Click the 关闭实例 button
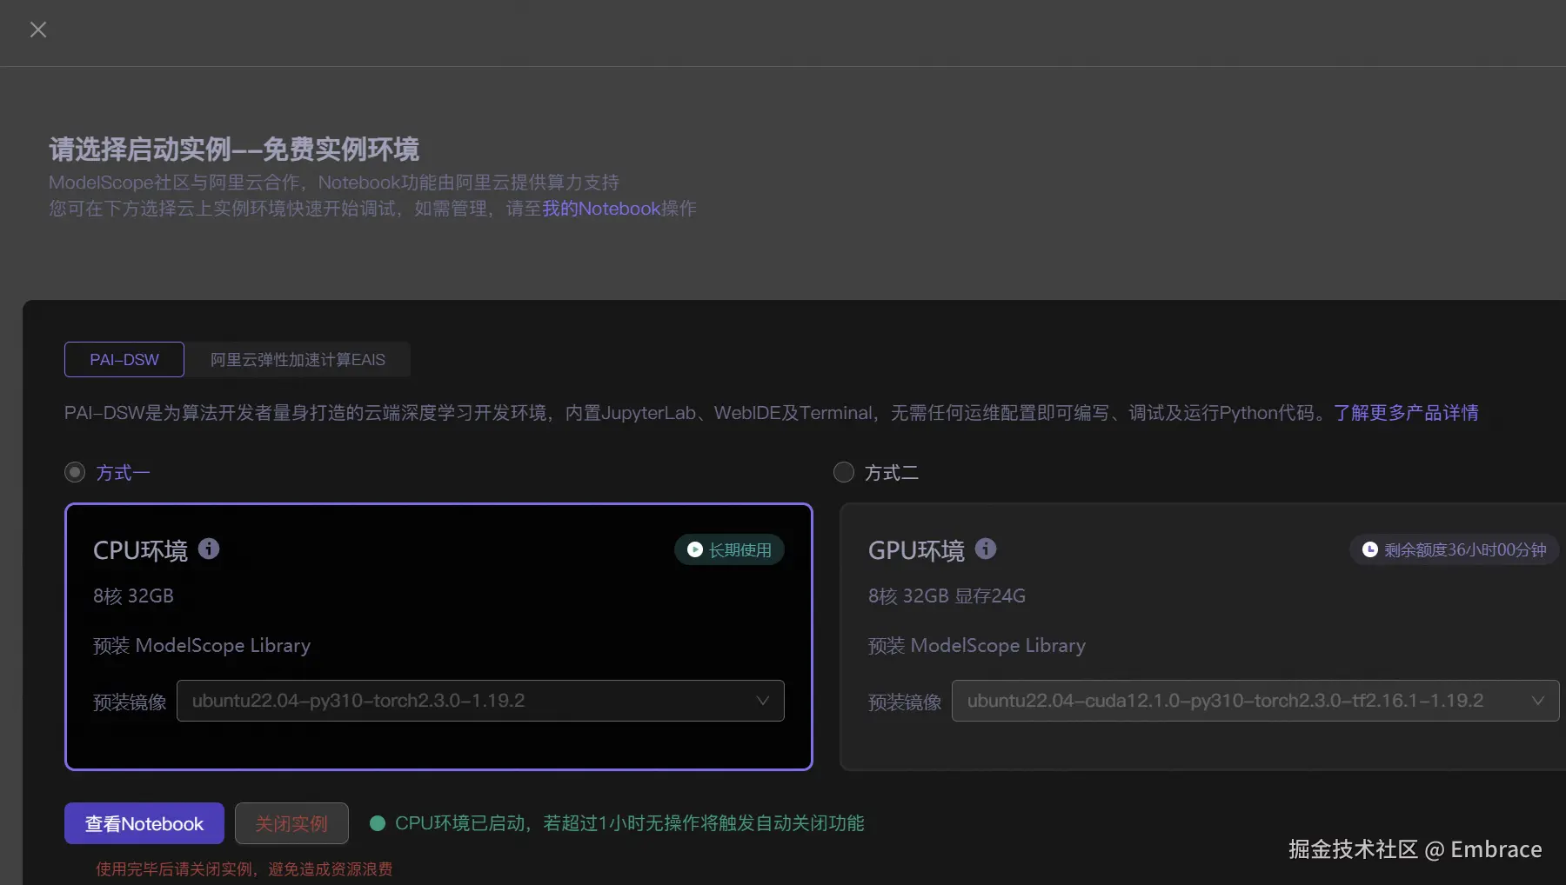 point(291,823)
